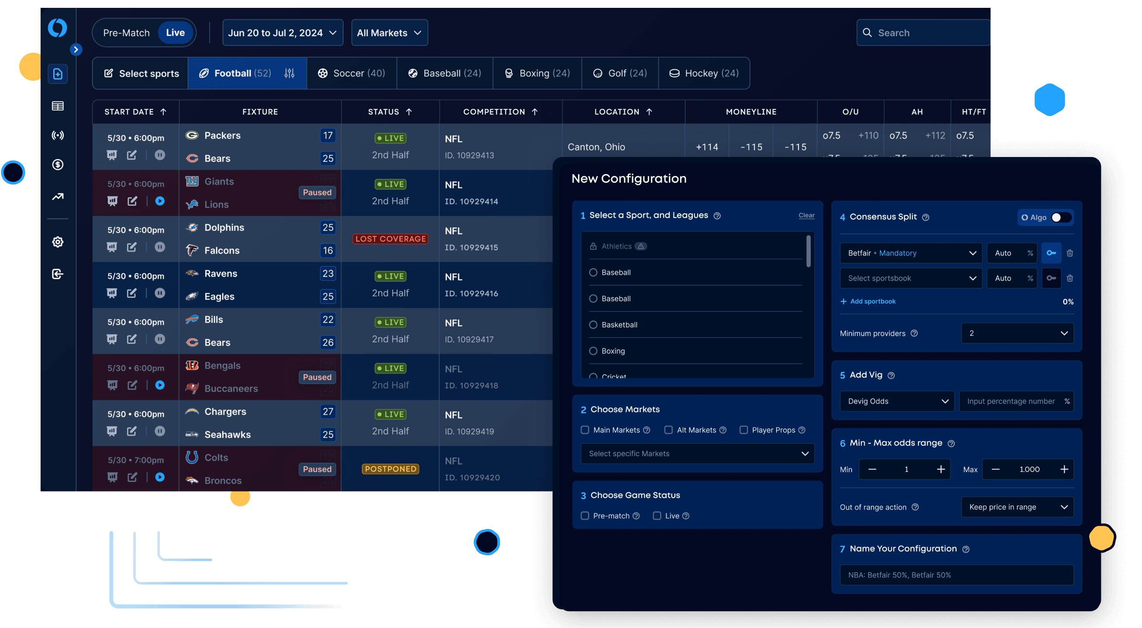1142x628 pixels.
Task: Delete the Betfair sportsbook row
Action: pos(1070,253)
